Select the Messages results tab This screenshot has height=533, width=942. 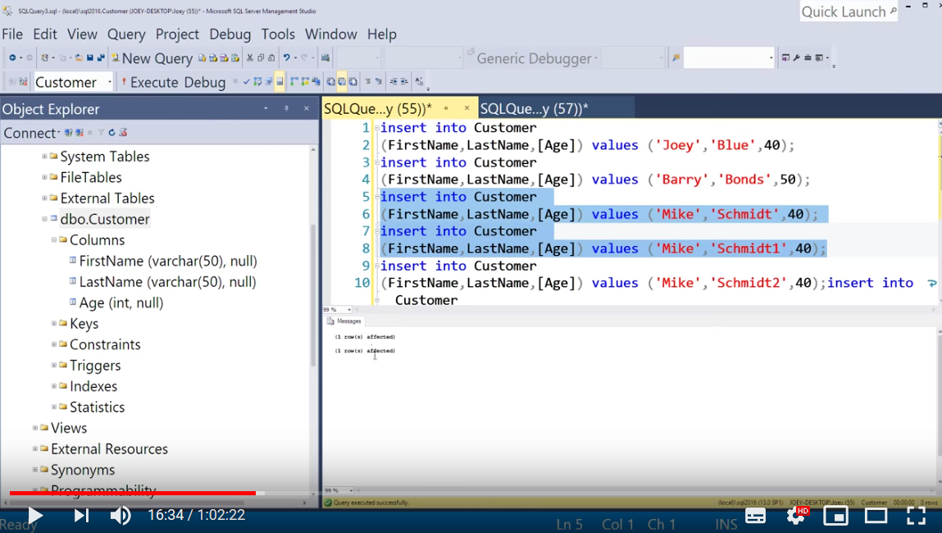pyautogui.click(x=344, y=321)
